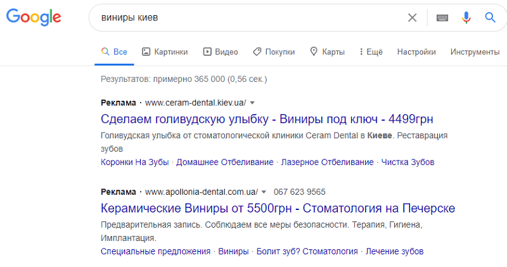507x267 pixels.
Task: Click the Google logo
Action: pos(34,18)
